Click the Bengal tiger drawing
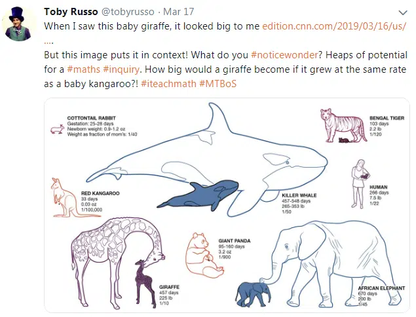416x317 pixels. [343, 126]
